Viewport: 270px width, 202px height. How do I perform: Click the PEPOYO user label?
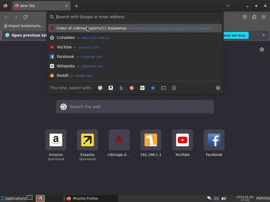pos(263,198)
